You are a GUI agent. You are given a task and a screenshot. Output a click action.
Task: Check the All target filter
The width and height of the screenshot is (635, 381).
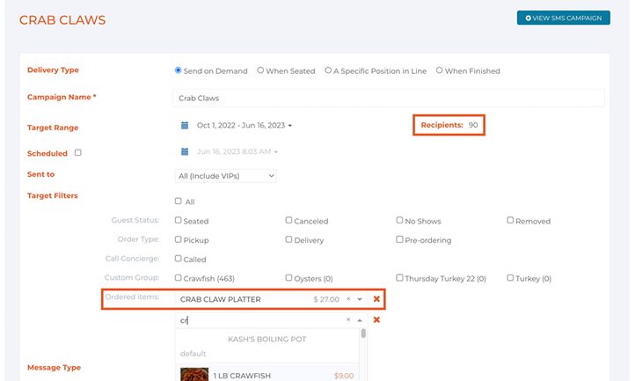[x=179, y=201]
